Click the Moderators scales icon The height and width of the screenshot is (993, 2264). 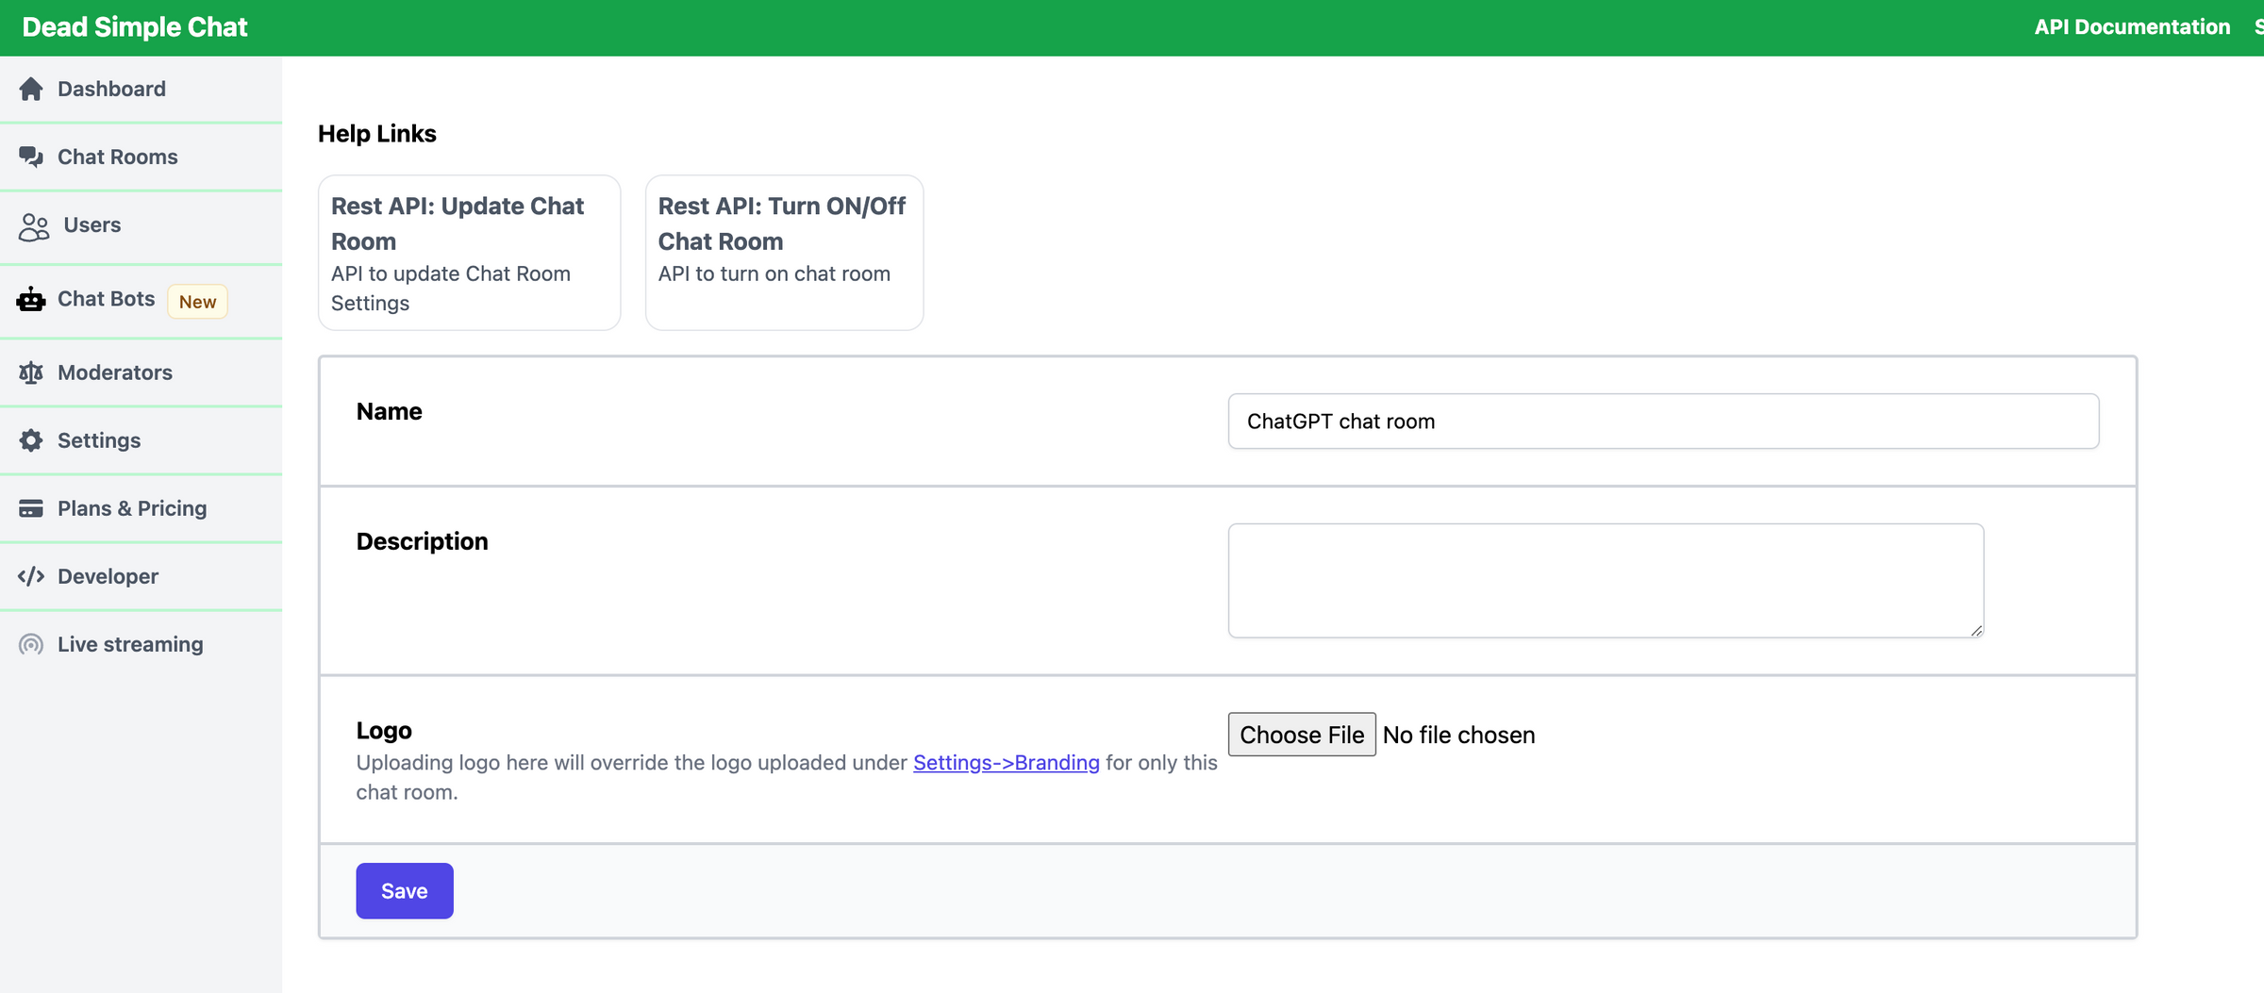[x=31, y=372]
